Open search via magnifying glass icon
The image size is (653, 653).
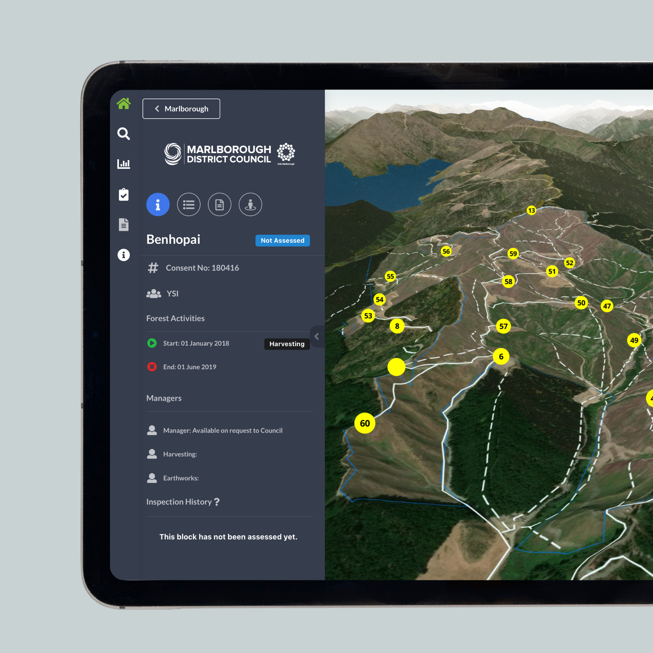(x=123, y=134)
